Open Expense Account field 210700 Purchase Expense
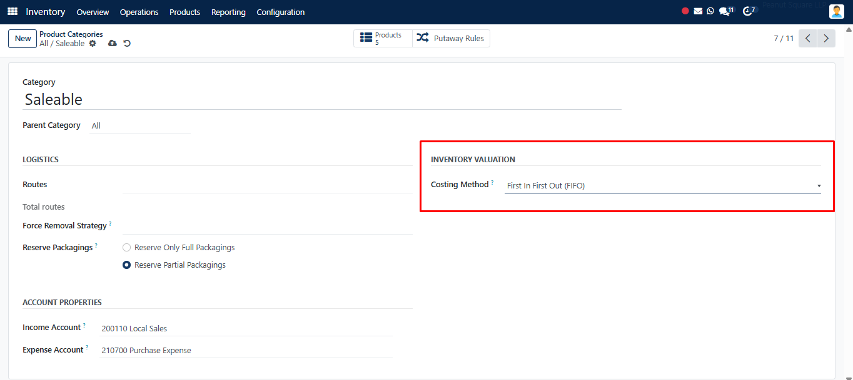 246,350
